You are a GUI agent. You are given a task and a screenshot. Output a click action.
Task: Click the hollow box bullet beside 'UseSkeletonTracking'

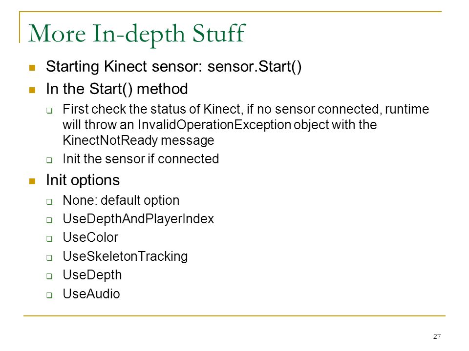(x=49, y=257)
